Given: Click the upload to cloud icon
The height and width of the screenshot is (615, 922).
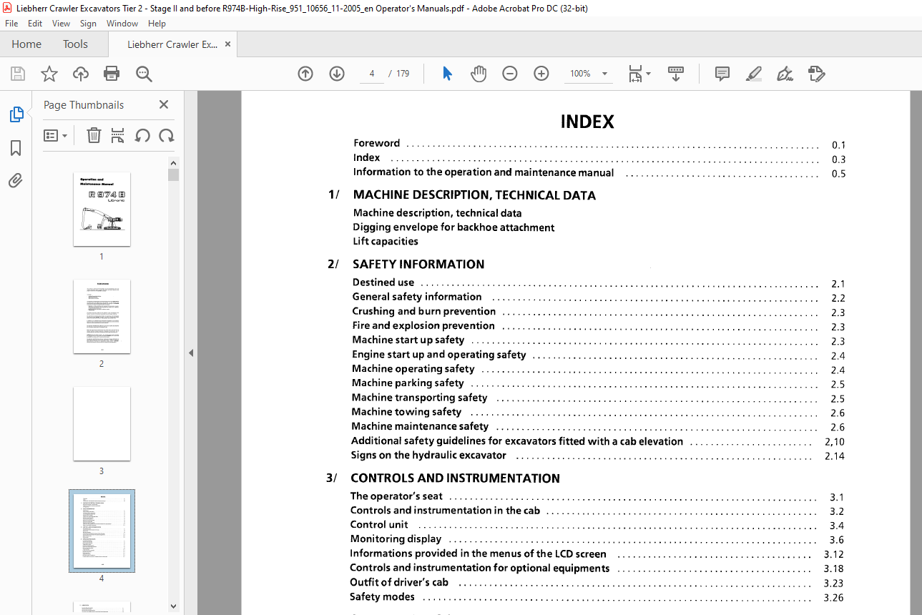Looking at the screenshot, I should 81,74.
